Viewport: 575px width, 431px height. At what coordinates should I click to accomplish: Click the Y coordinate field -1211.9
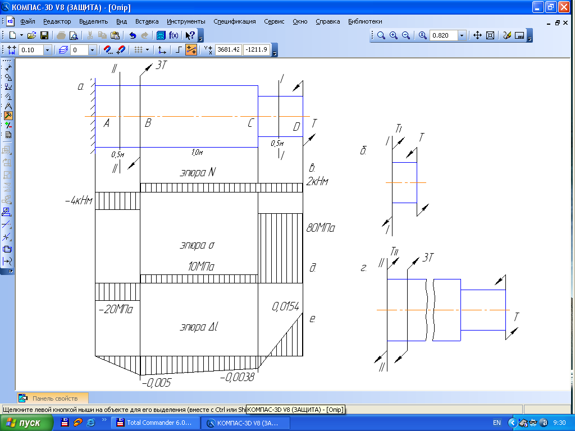[257, 49]
